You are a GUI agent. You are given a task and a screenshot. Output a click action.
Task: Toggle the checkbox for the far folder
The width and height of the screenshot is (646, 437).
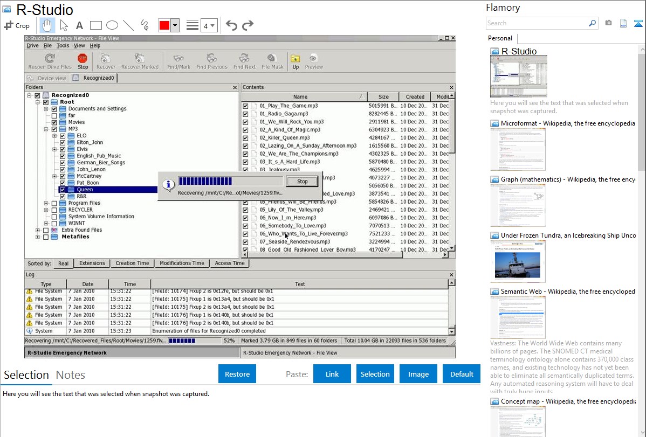(x=54, y=116)
